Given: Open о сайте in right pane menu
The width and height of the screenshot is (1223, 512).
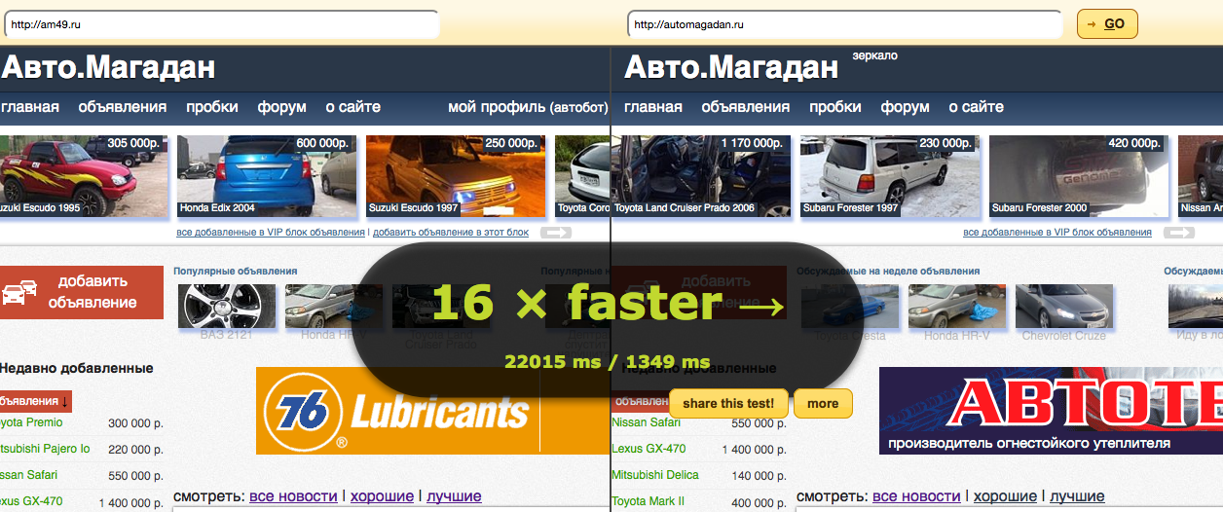Looking at the screenshot, I should coord(977,107).
